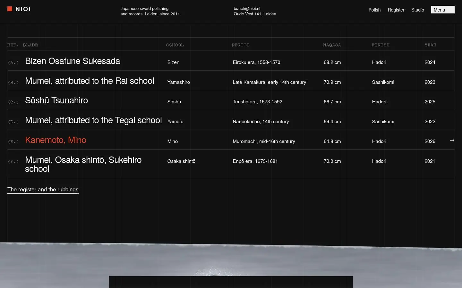Screen dimensions: 462x288
Task: Click the 'Tenshō era, 1573-1592' cell
Action: 258,102
